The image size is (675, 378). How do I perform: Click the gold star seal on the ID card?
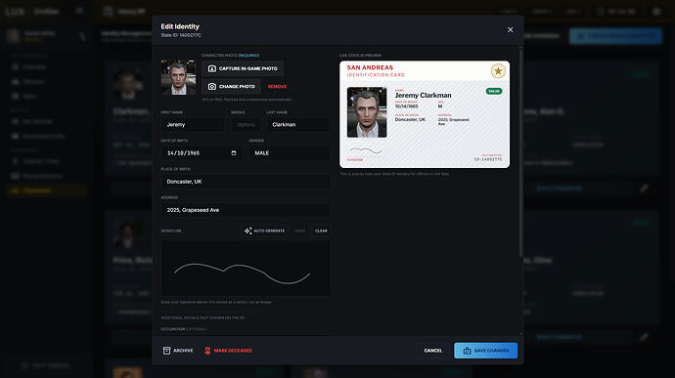click(498, 71)
